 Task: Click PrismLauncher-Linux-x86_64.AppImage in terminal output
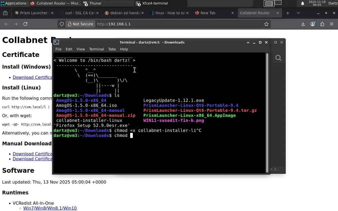click(x=189, y=115)
